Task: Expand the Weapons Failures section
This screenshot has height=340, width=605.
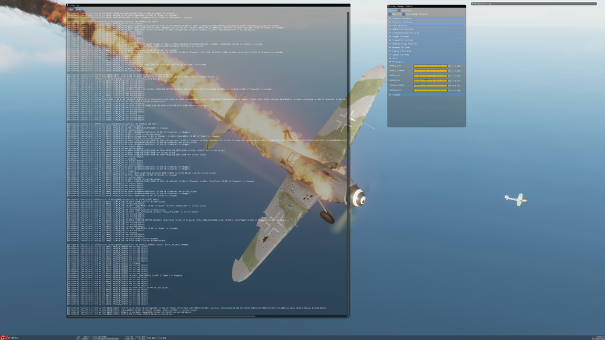Action: [427, 47]
